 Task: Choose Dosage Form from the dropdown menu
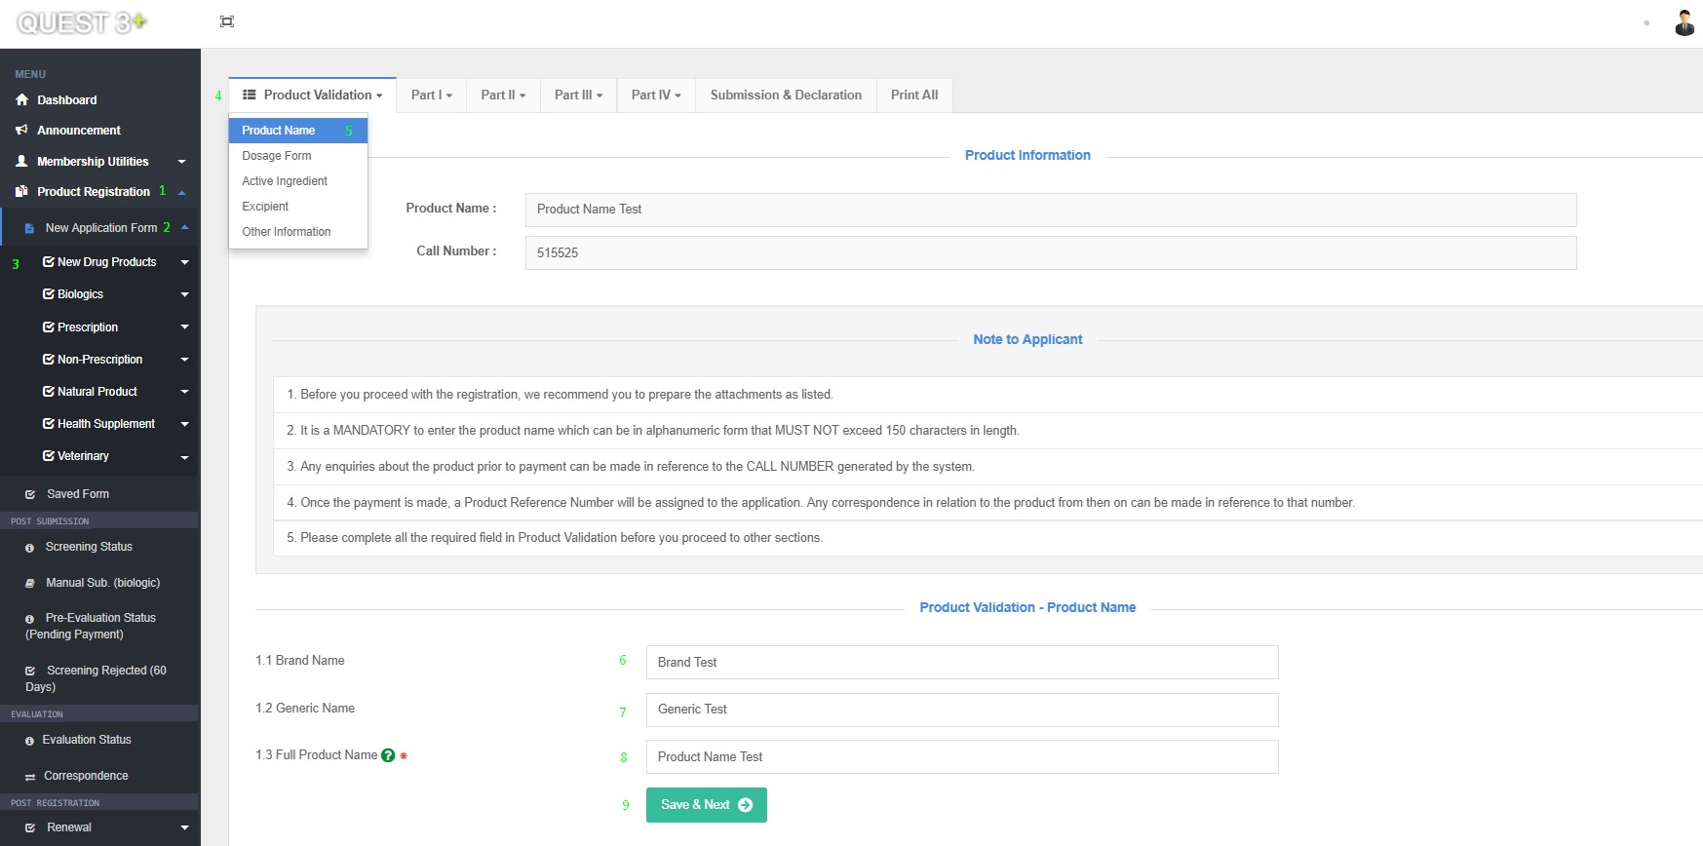277,156
